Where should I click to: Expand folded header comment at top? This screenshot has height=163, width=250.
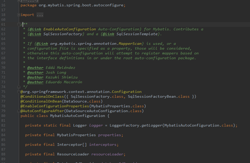tap(19, 1)
